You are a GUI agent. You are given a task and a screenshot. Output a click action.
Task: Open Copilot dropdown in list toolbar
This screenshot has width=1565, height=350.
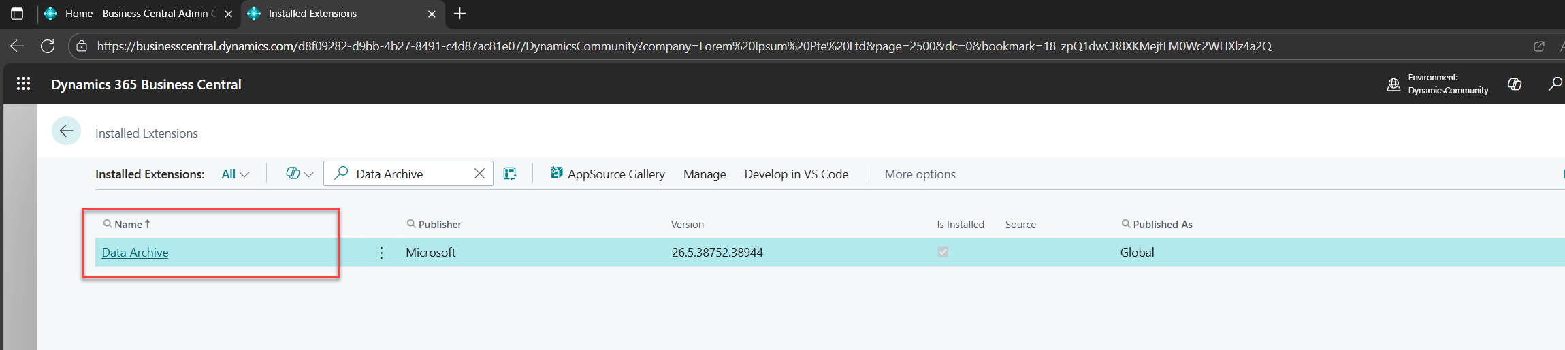pos(300,174)
